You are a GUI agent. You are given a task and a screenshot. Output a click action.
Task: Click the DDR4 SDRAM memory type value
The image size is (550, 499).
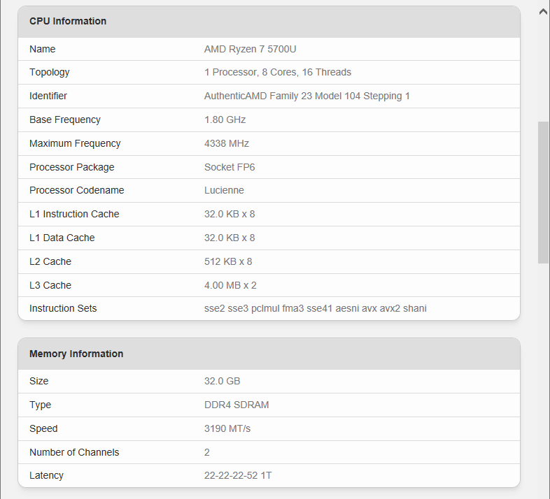click(x=236, y=405)
